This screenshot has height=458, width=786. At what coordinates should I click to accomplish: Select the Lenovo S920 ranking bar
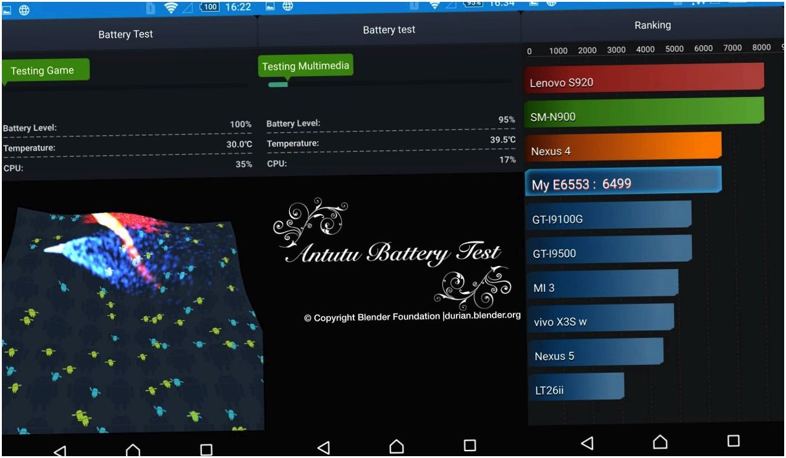coord(644,78)
